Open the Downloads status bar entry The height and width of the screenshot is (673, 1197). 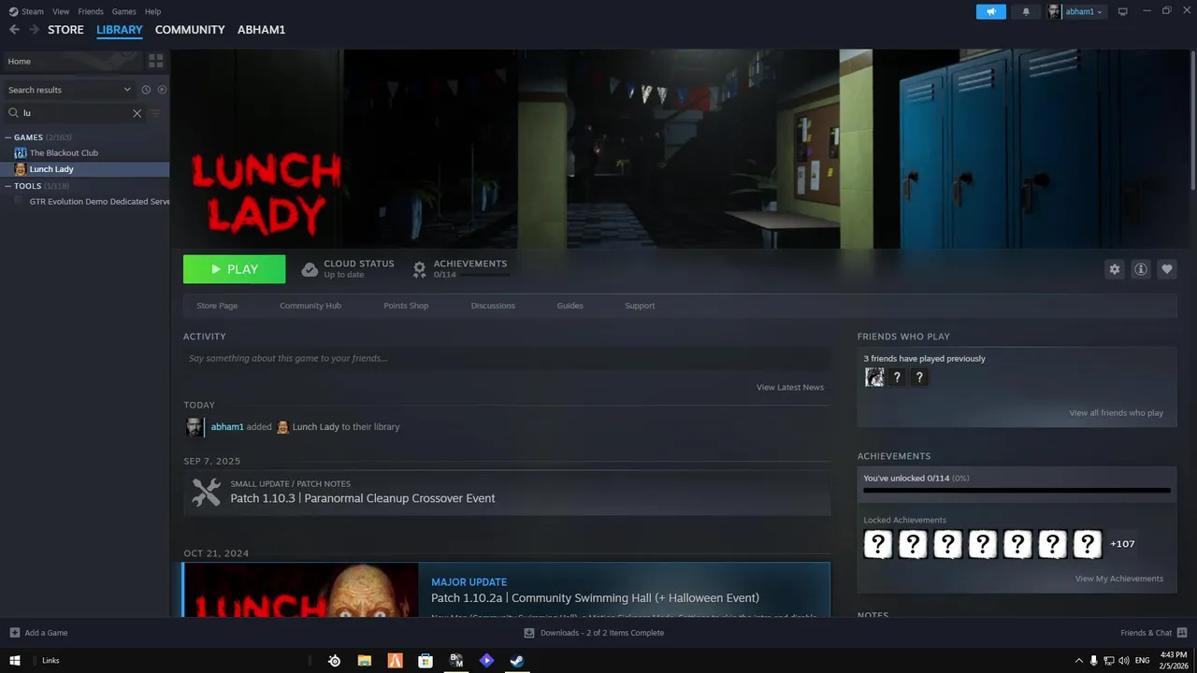pos(594,633)
